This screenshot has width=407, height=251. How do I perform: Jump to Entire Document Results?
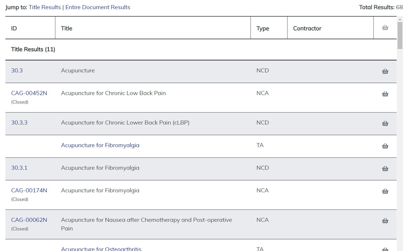click(98, 7)
